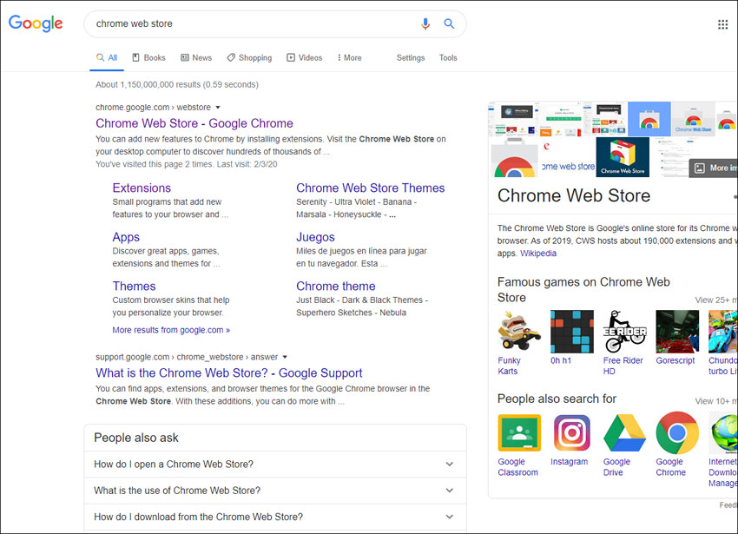Click 'About 1,150,000,000 results' stats text
The width and height of the screenshot is (738, 534).
(177, 85)
